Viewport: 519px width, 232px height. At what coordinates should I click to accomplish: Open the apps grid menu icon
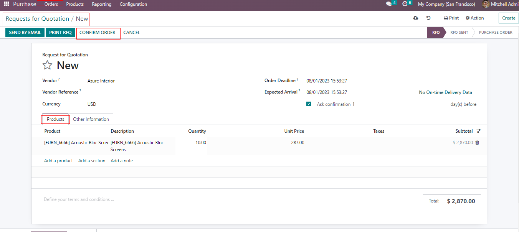pyautogui.click(x=6, y=4)
